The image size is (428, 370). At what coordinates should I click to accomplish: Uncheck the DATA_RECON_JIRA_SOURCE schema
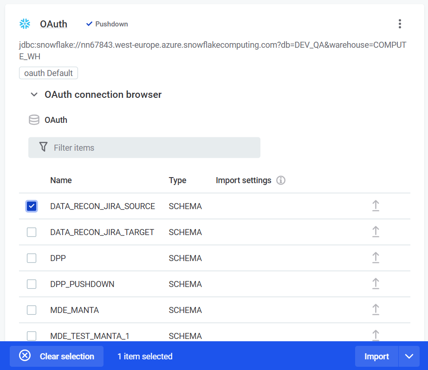(31, 206)
